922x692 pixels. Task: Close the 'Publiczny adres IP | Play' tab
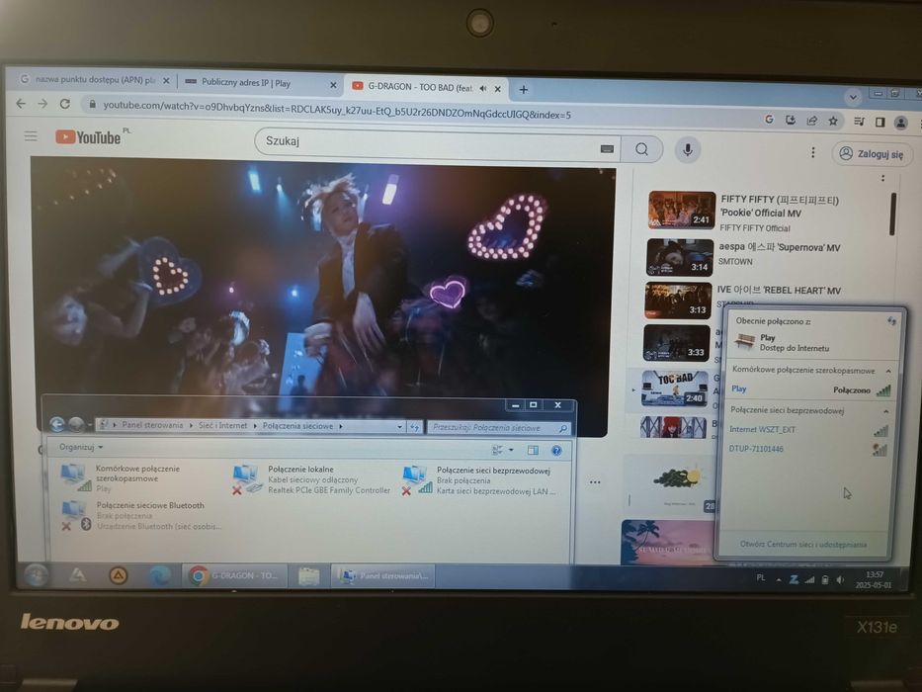pos(333,85)
